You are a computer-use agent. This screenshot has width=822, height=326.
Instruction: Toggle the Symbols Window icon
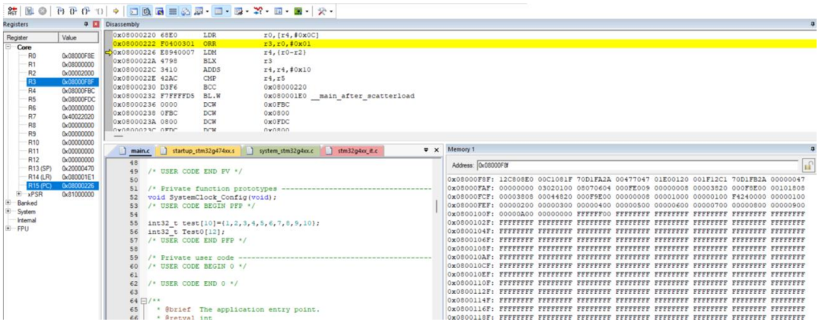159,11
